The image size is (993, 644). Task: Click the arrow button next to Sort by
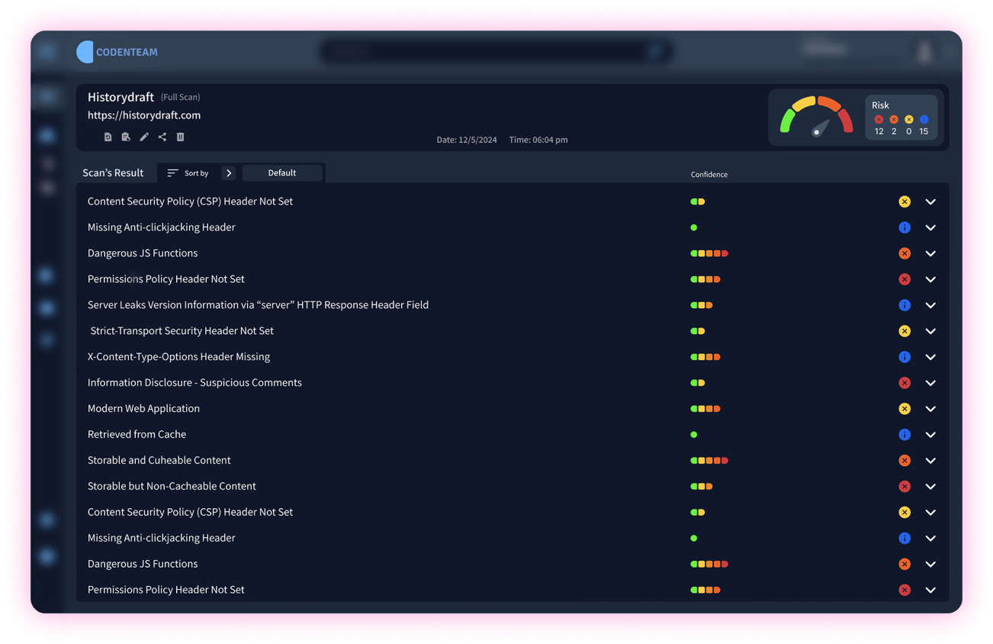click(229, 173)
